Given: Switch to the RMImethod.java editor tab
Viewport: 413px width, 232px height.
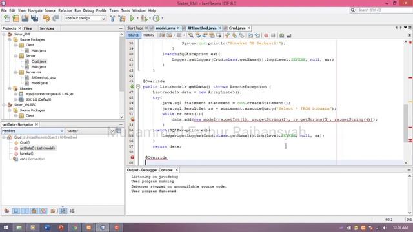Looking at the screenshot, I should click(x=202, y=28).
